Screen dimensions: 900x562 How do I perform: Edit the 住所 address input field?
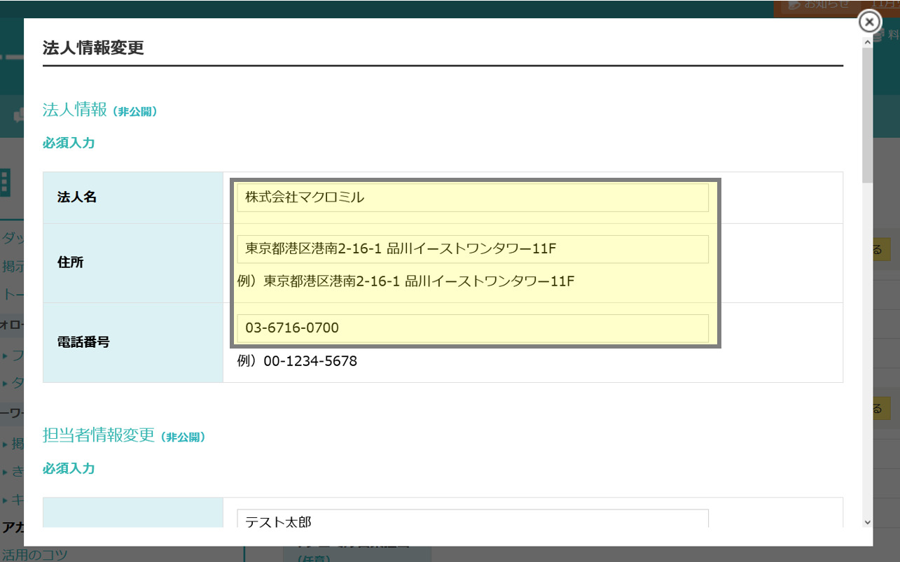(473, 249)
